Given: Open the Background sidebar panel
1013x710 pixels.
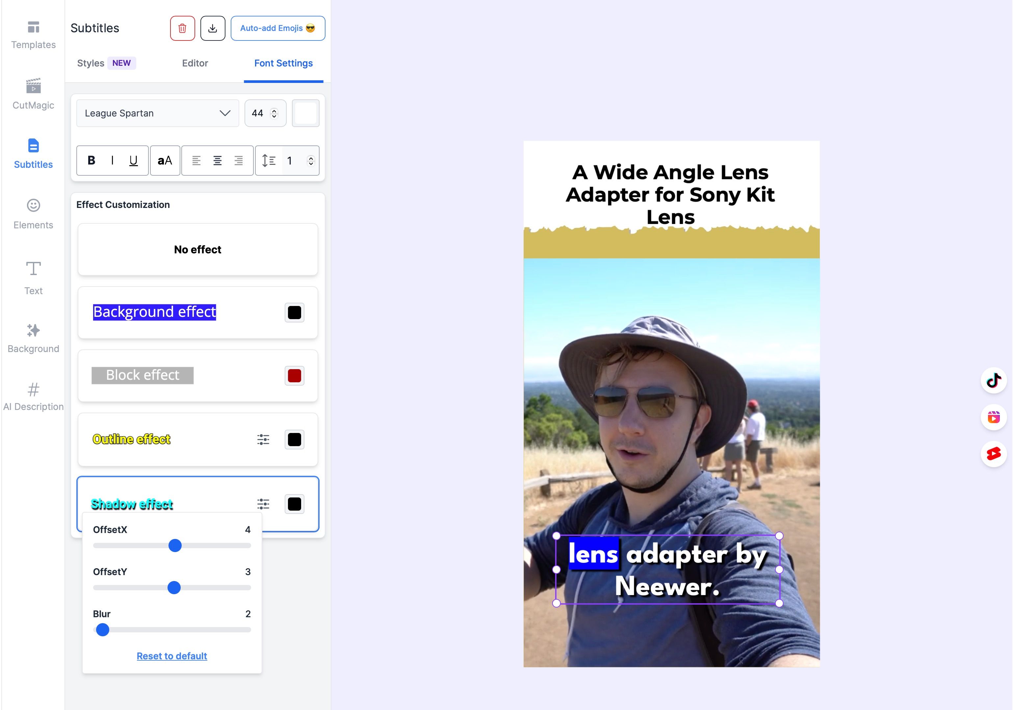Looking at the screenshot, I should click(x=33, y=338).
